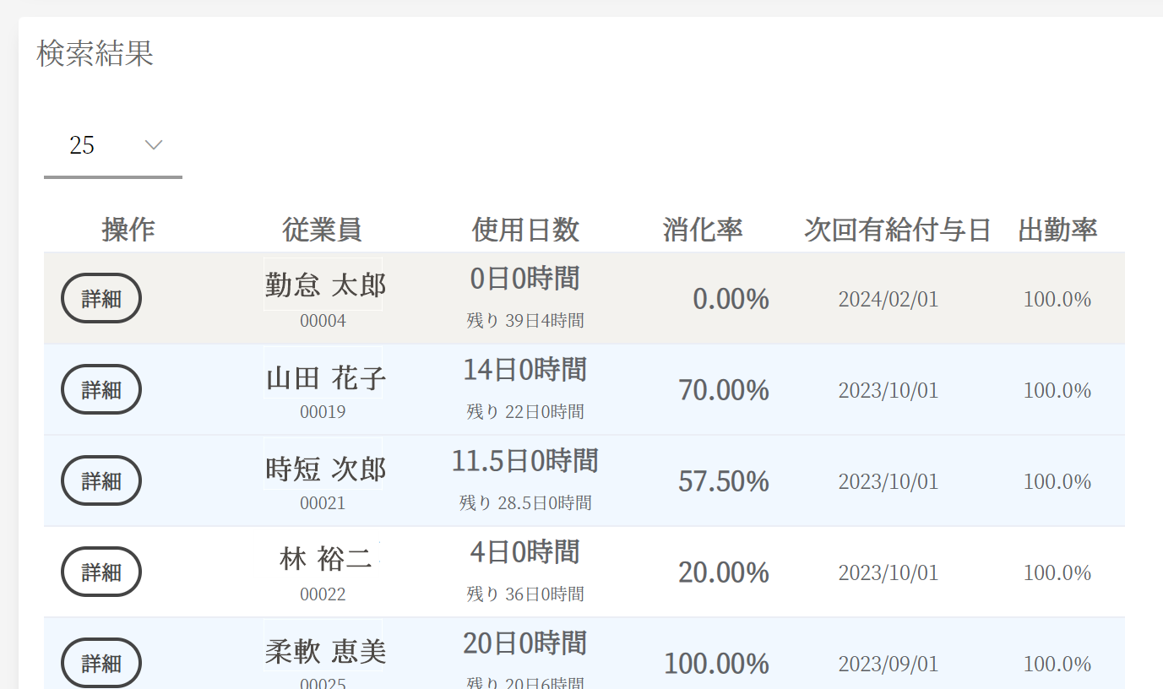Image resolution: width=1163 pixels, height=689 pixels.
Task: Click the 操作 column header
Action: pyautogui.click(x=128, y=230)
